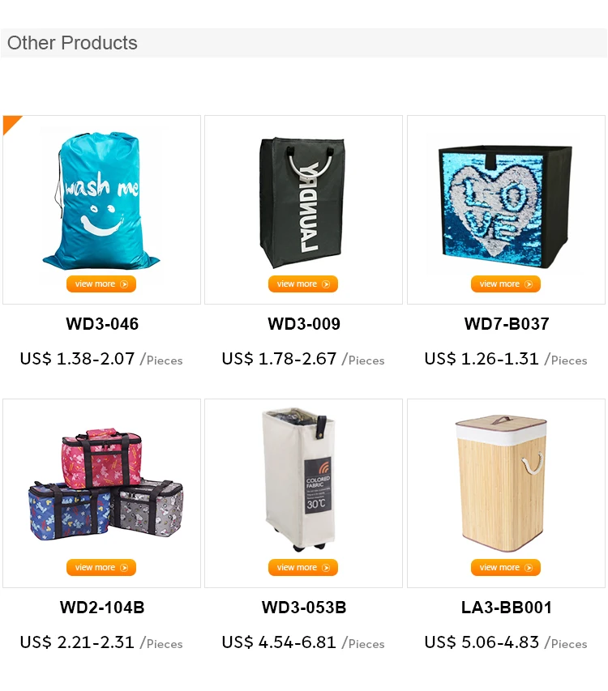Open the bamboo basket image

501,484
